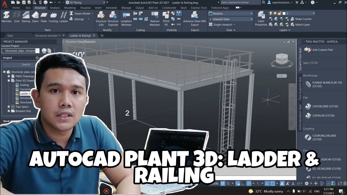Click Show All in Visibility

click(x=166, y=18)
